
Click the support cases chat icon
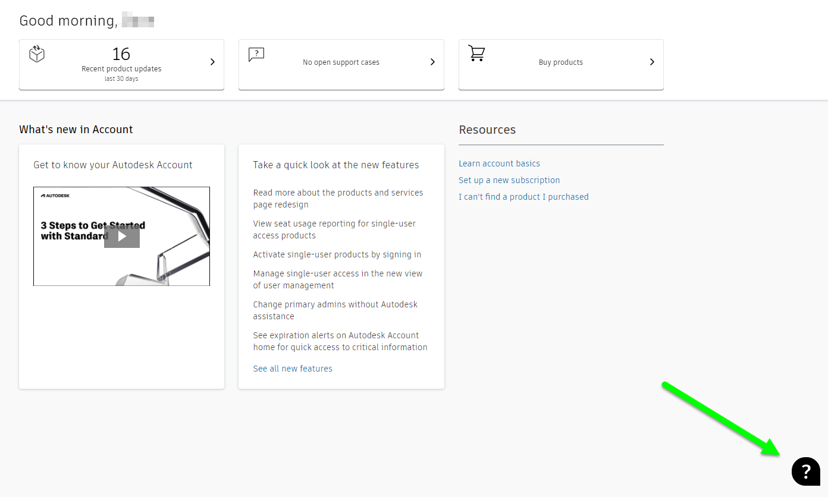click(x=256, y=55)
